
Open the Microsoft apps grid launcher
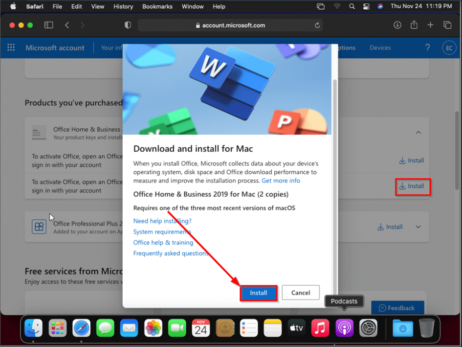[11, 47]
